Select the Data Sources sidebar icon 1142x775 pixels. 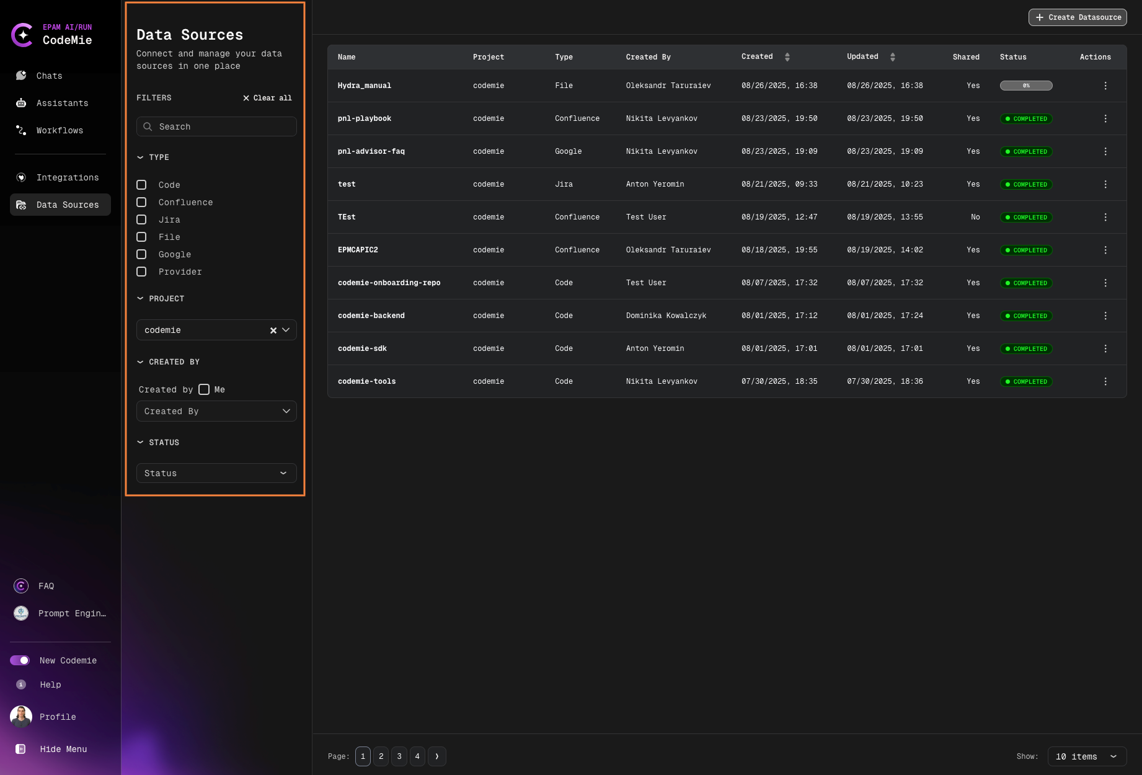20,205
